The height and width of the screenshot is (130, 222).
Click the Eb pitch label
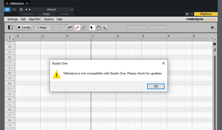pyautogui.click(x=10, y=73)
